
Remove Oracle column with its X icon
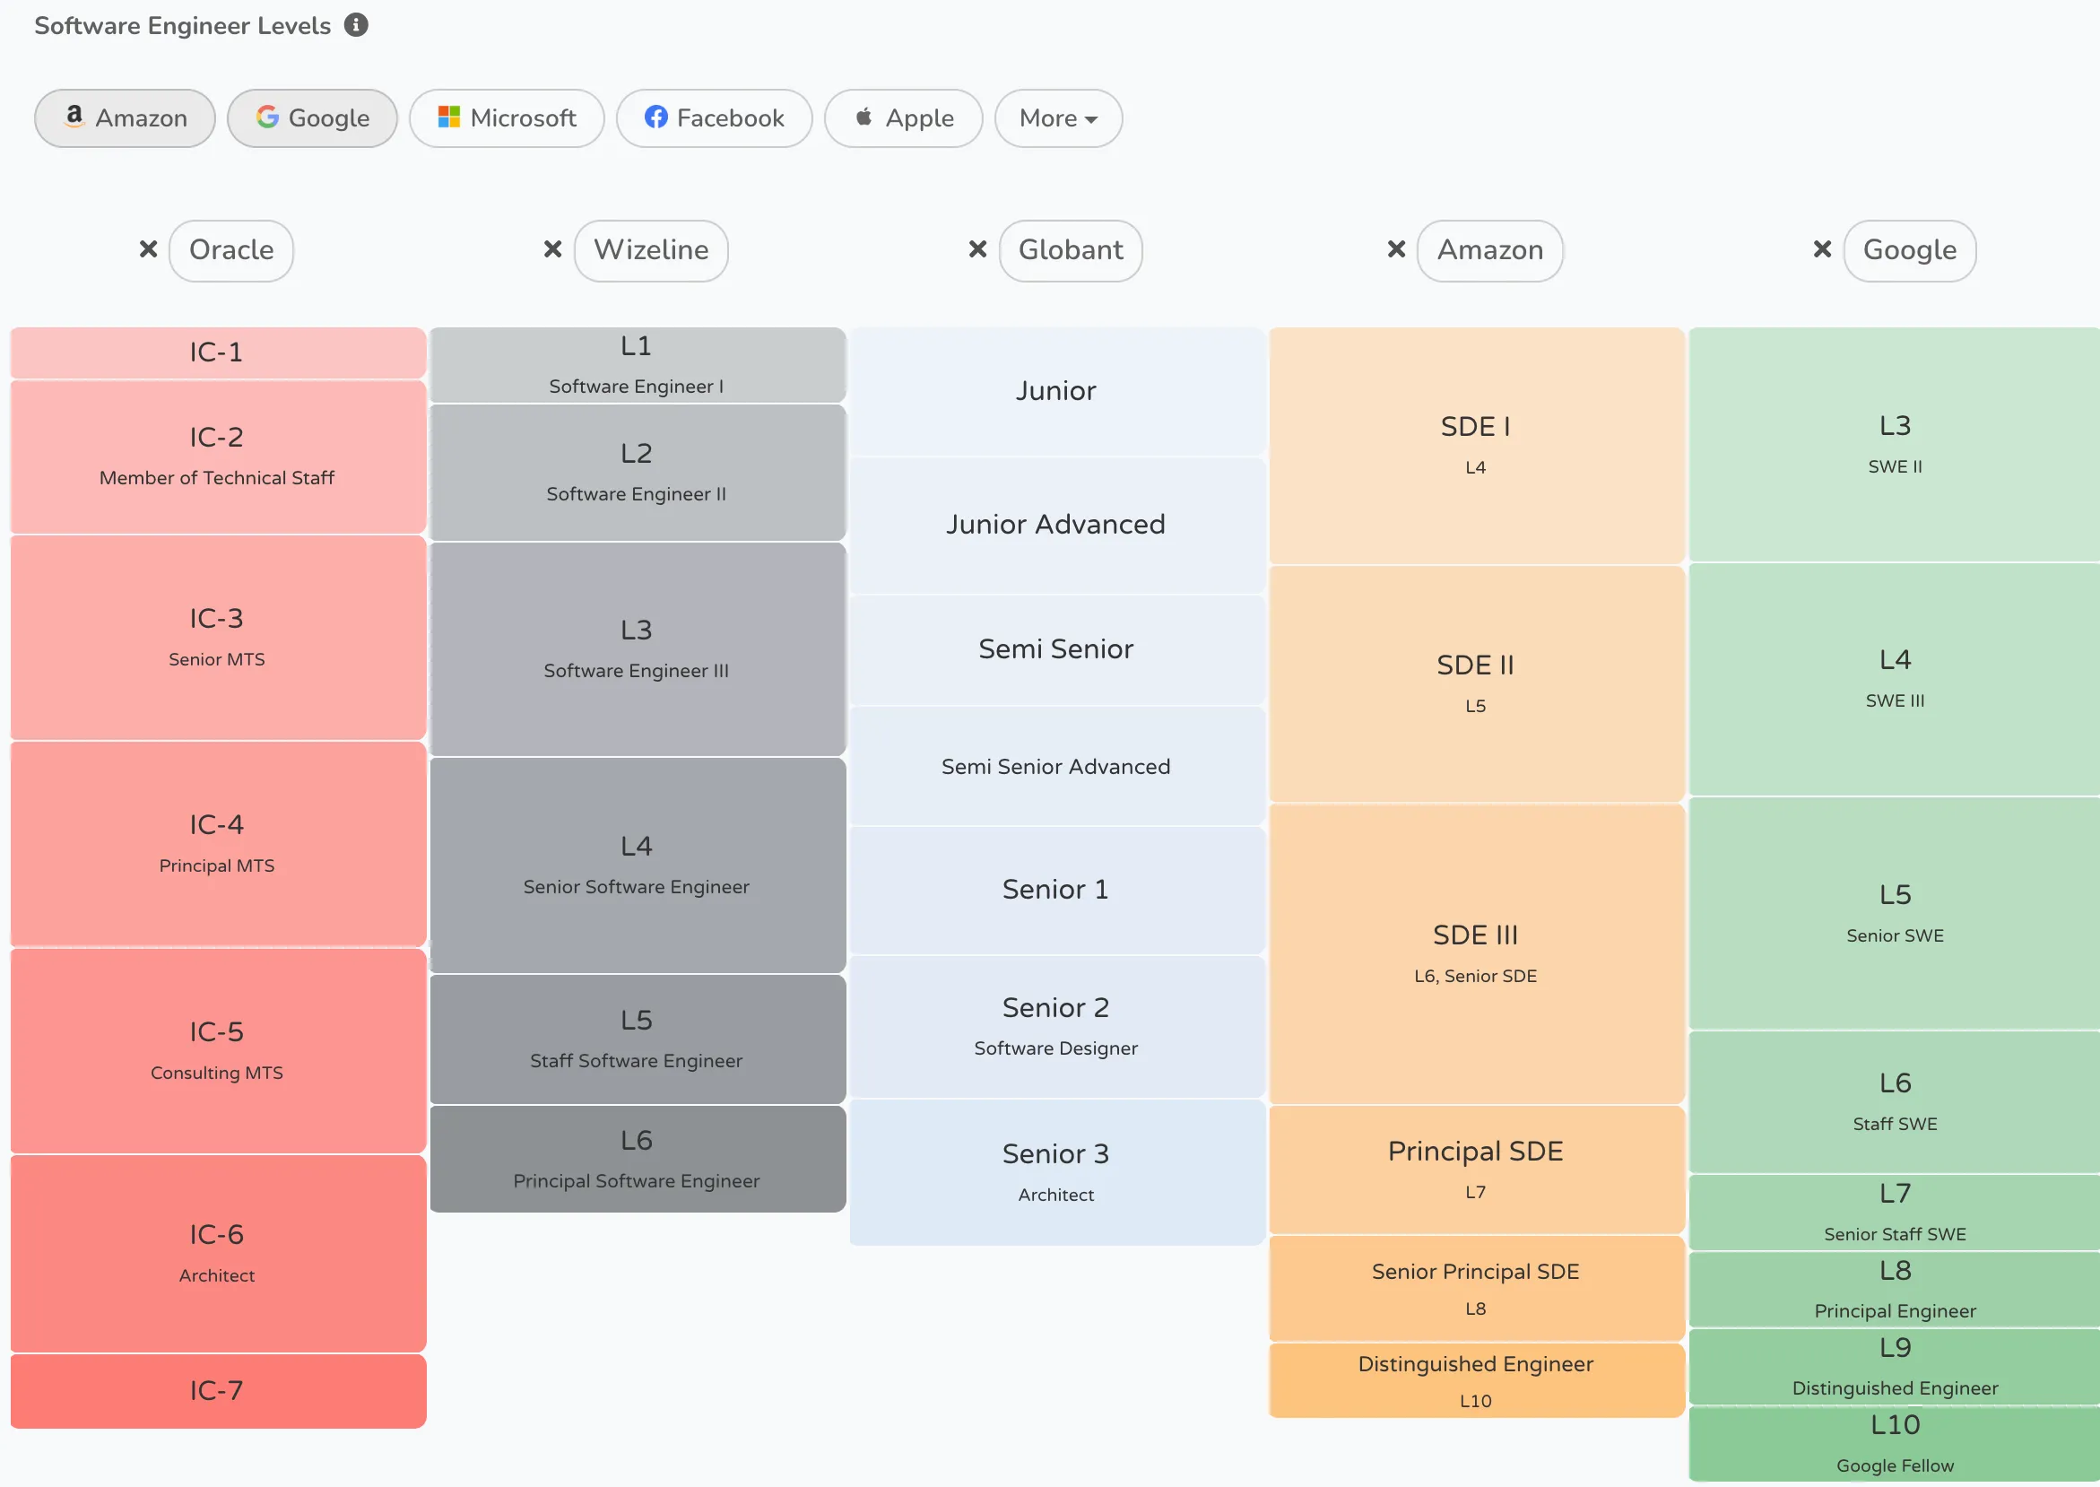(x=148, y=249)
